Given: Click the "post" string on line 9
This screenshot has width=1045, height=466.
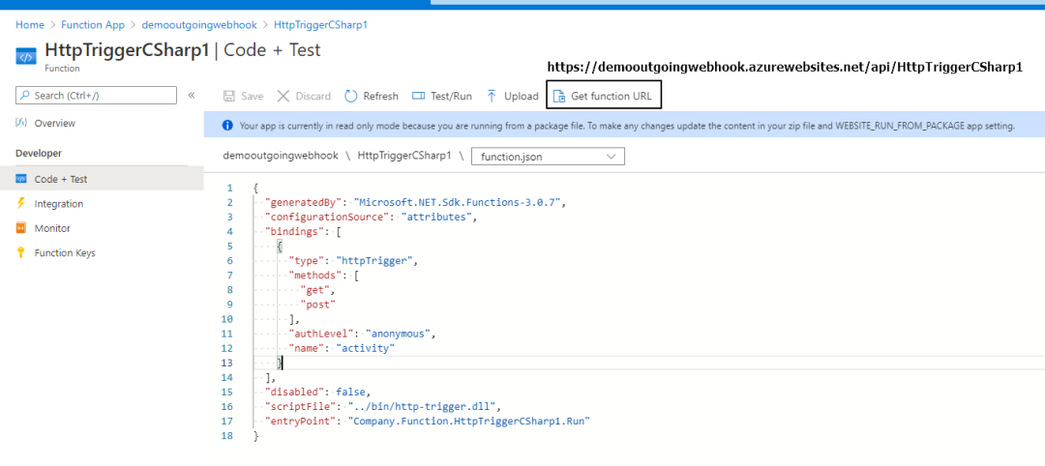Looking at the screenshot, I should click(x=317, y=305).
